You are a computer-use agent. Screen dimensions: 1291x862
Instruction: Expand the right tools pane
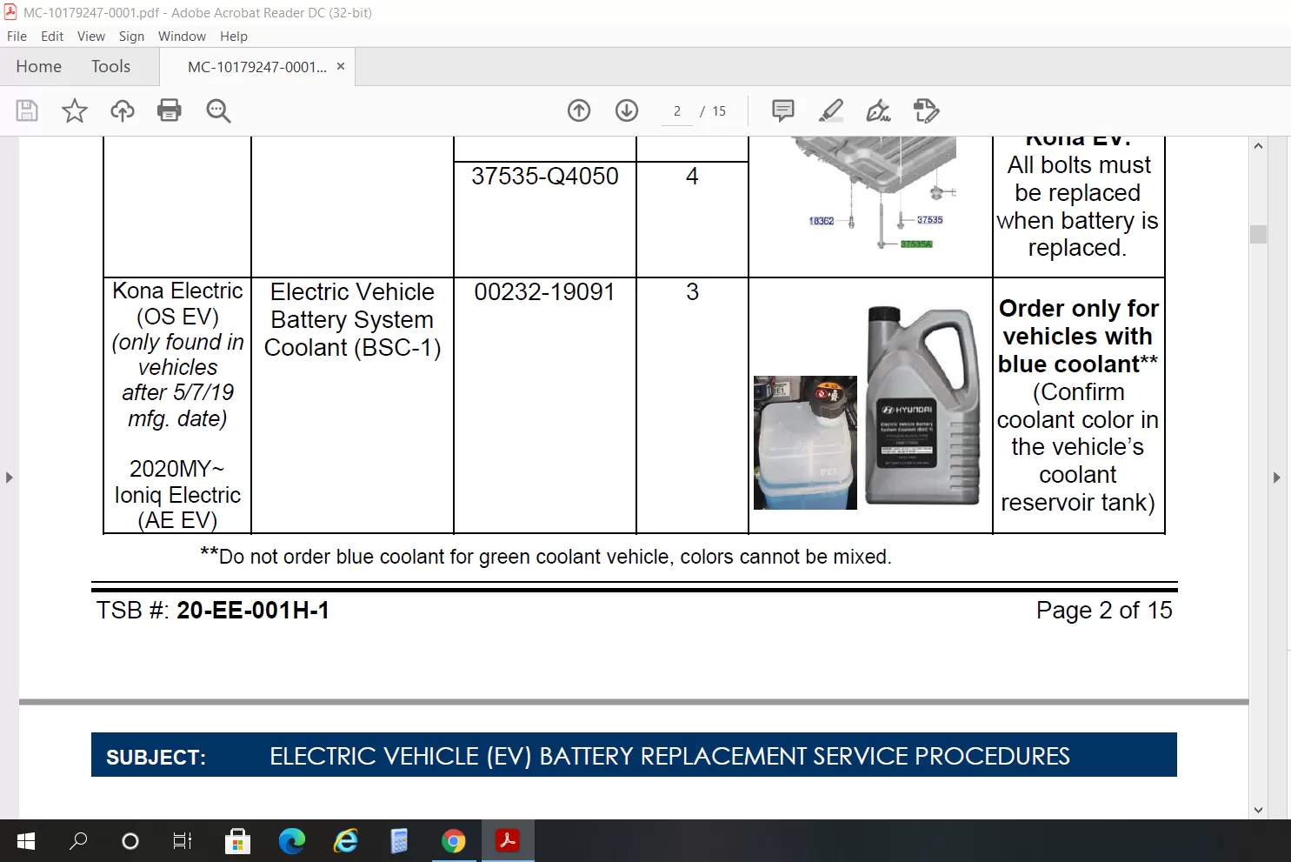1276,478
